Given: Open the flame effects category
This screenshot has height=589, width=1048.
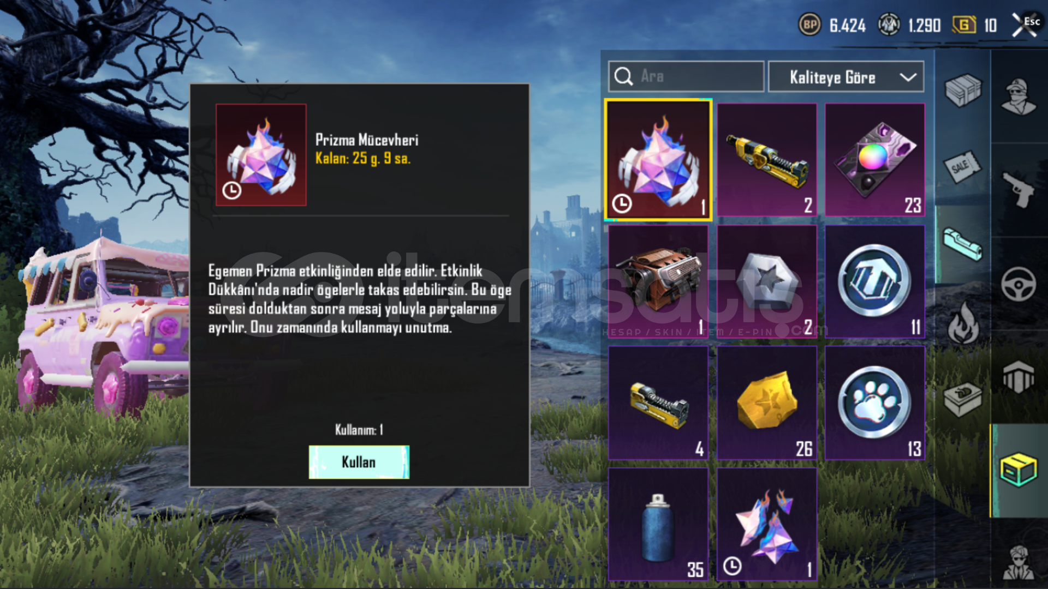Looking at the screenshot, I should 963,323.
